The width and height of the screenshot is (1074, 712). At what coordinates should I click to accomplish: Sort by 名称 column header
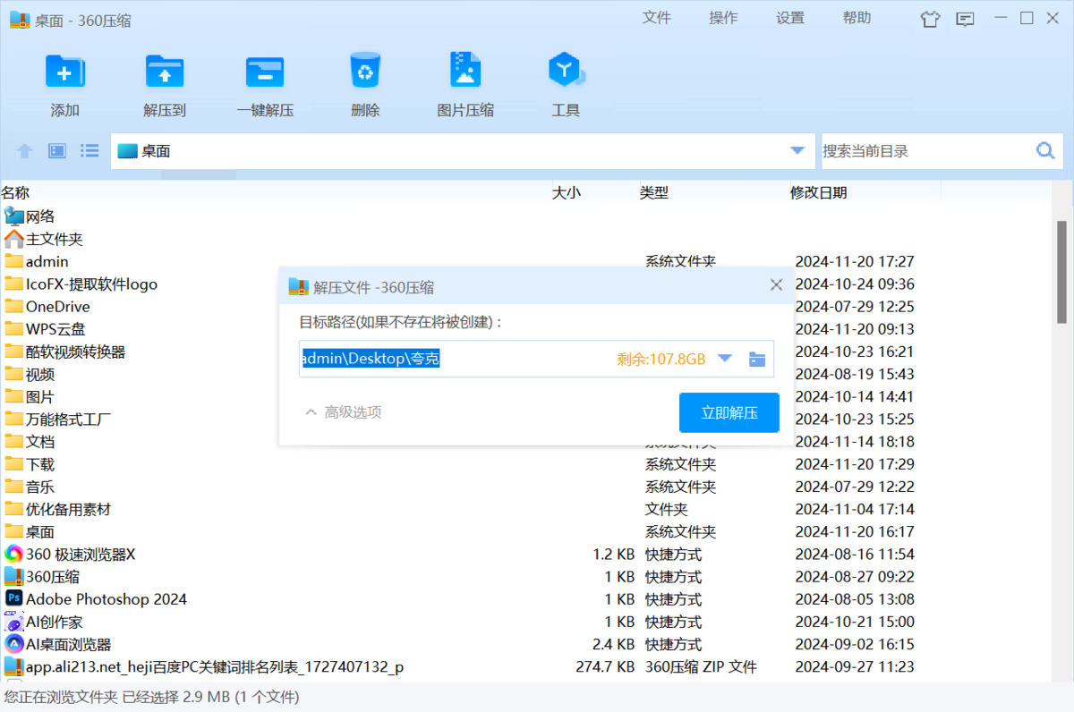(16, 192)
